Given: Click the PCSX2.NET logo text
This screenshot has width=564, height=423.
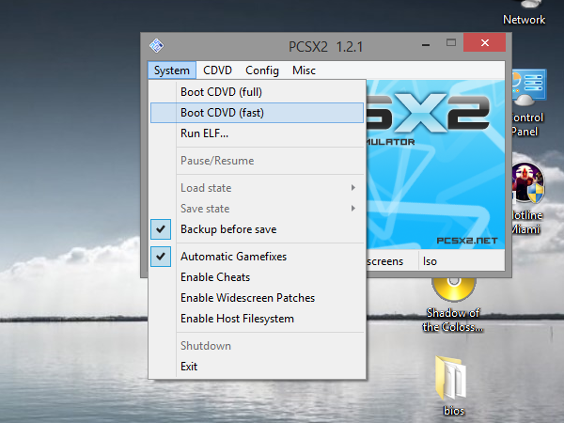Looking at the screenshot, I should (467, 241).
